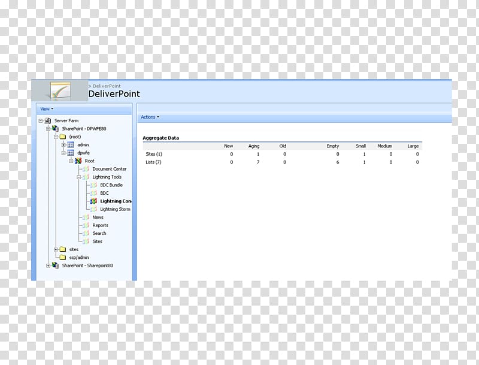Collapse the Root site node
Image resolution: width=479 pixels, height=365 pixels.
click(x=71, y=161)
